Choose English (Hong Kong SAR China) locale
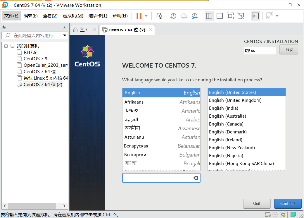 pyautogui.click(x=247, y=164)
